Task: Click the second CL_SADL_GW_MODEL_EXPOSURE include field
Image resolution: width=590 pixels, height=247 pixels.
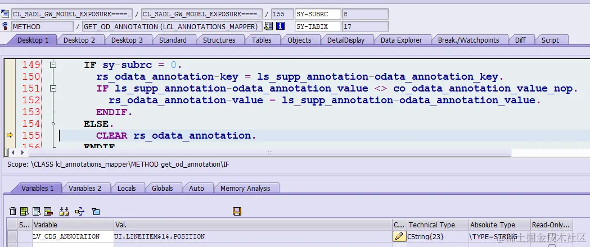Action: [x=202, y=14]
